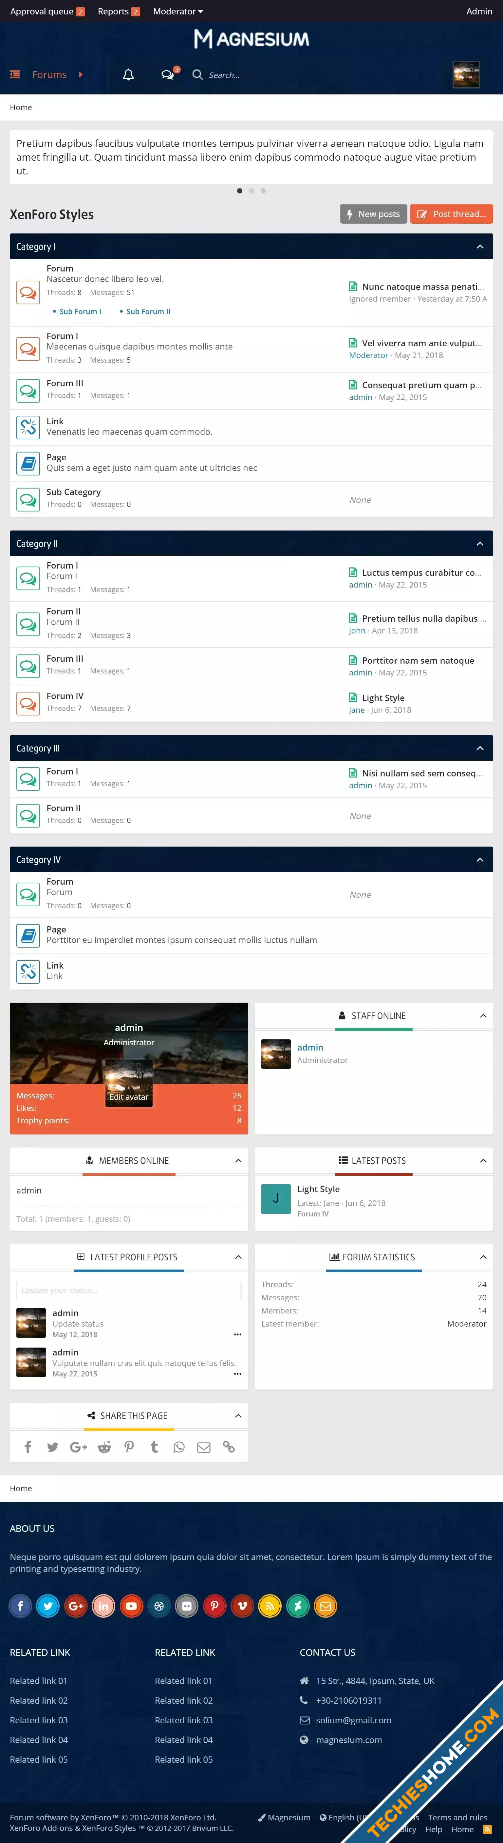Viewport: 503px width, 1843px height.
Task: Open Reports menu item
Action: tap(119, 11)
